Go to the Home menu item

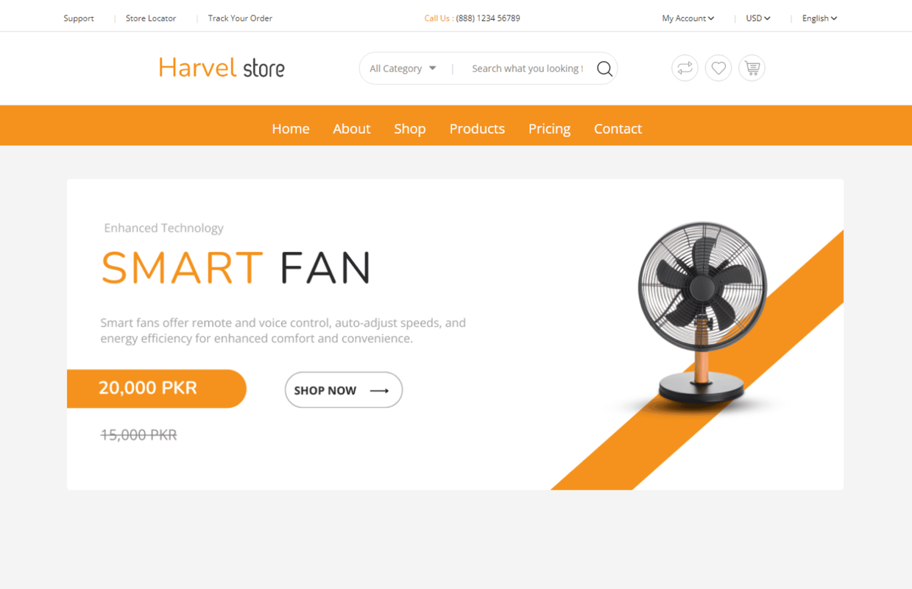point(291,129)
